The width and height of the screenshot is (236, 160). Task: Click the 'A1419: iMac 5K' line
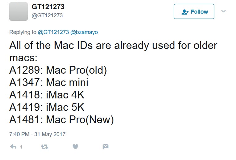click(47, 107)
